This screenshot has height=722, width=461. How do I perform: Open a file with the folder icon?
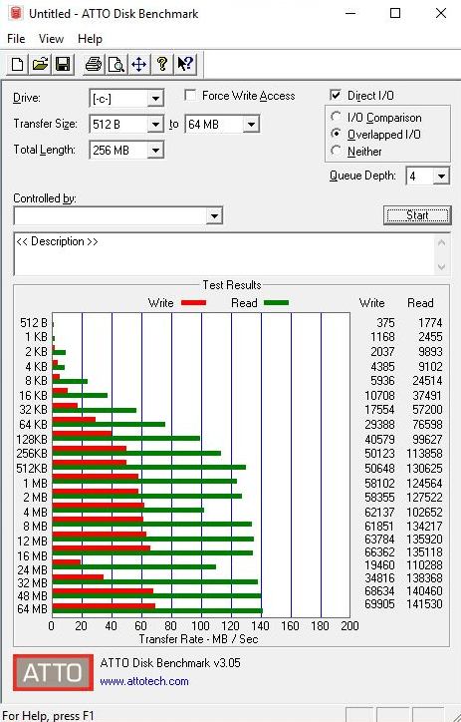[40, 64]
